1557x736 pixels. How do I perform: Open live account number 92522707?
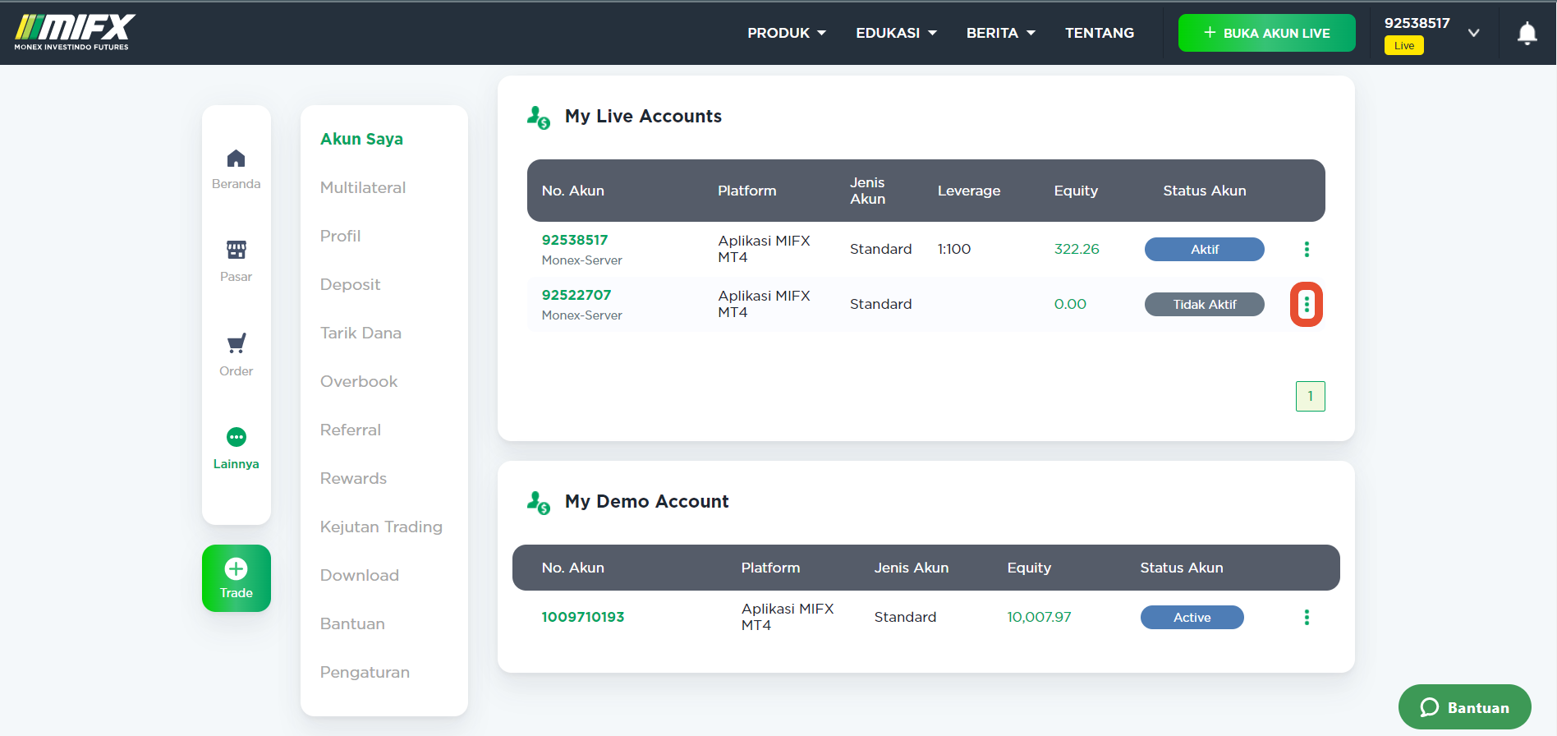(576, 295)
